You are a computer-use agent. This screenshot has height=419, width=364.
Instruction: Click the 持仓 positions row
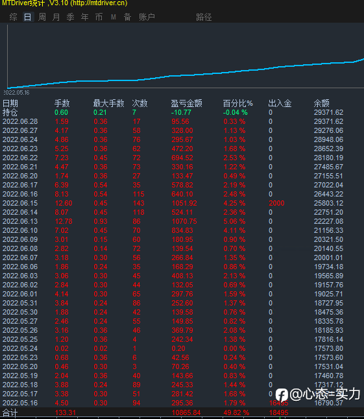[182, 112]
